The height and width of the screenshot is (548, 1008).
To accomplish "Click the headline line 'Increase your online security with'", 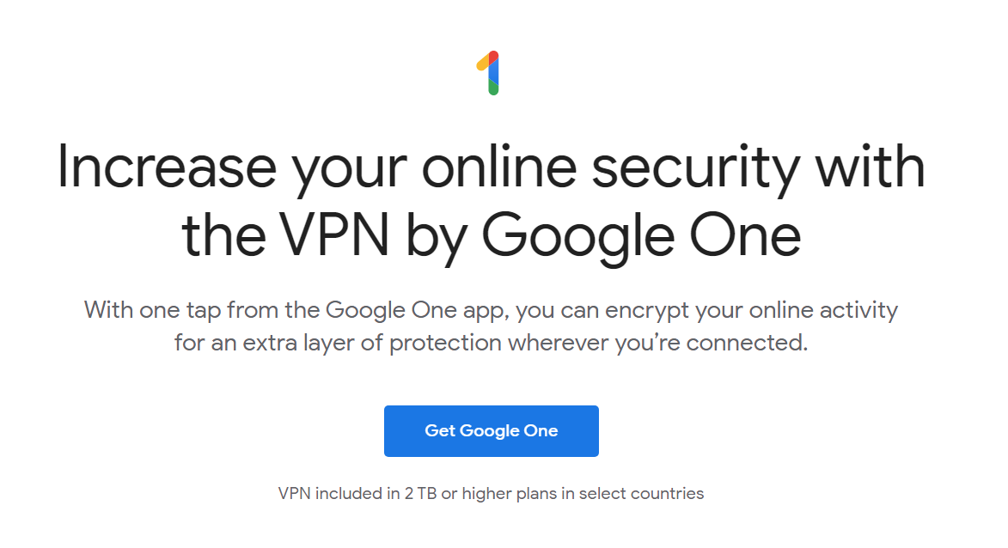I will (492, 168).
